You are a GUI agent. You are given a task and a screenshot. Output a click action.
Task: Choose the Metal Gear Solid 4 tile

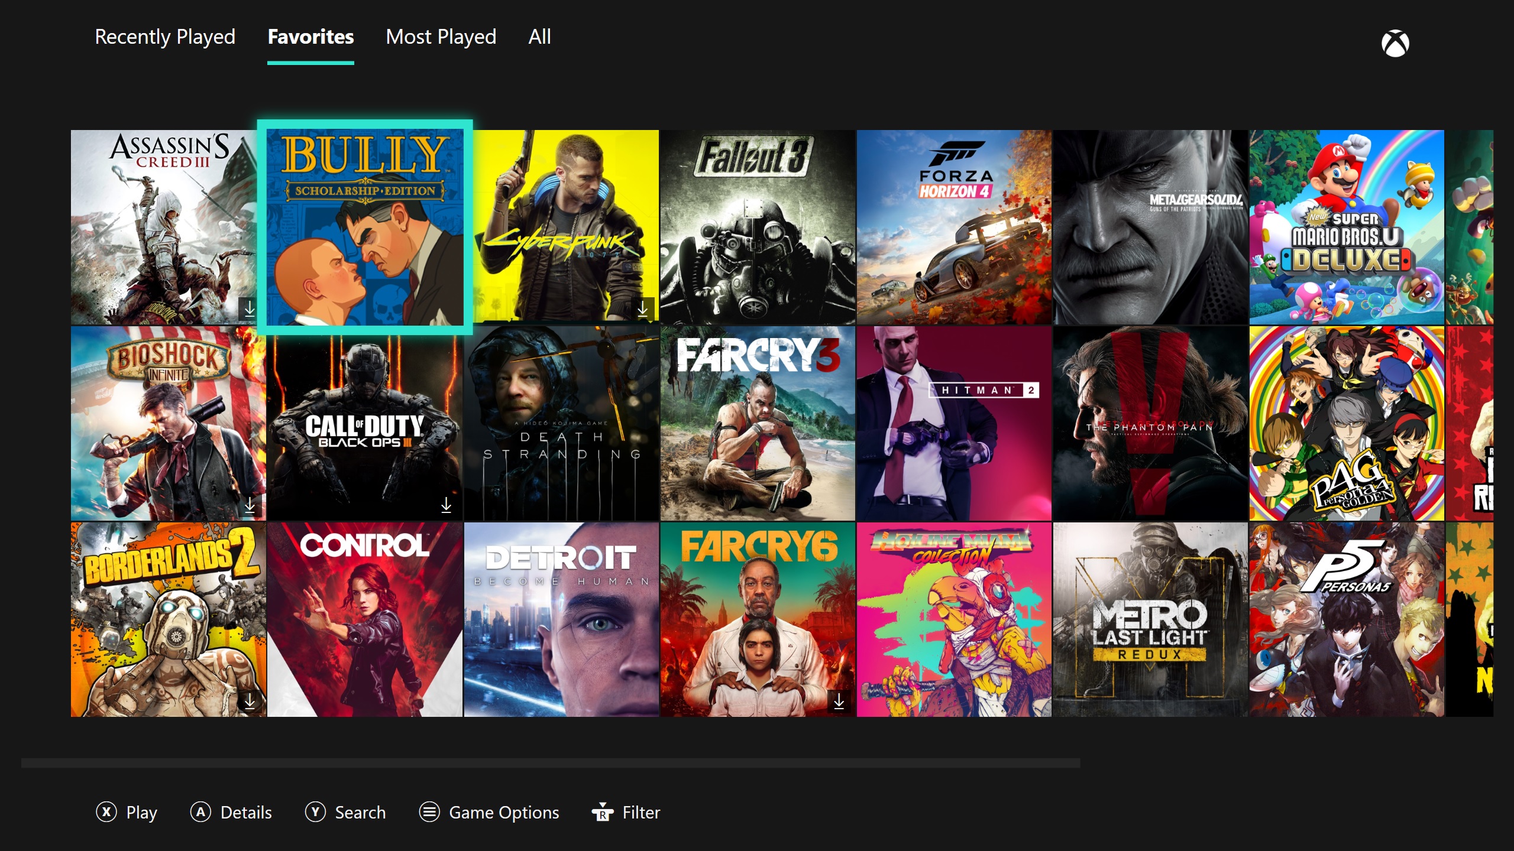(1150, 228)
